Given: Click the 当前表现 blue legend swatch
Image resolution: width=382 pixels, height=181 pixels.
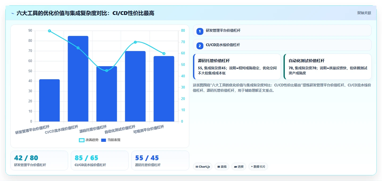Looking at the screenshot, I should click(x=104, y=140).
